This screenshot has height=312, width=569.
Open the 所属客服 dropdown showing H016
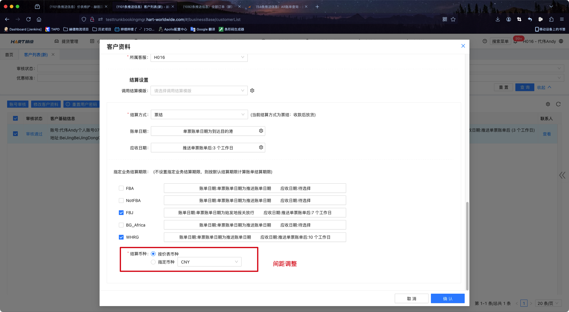pyautogui.click(x=199, y=57)
